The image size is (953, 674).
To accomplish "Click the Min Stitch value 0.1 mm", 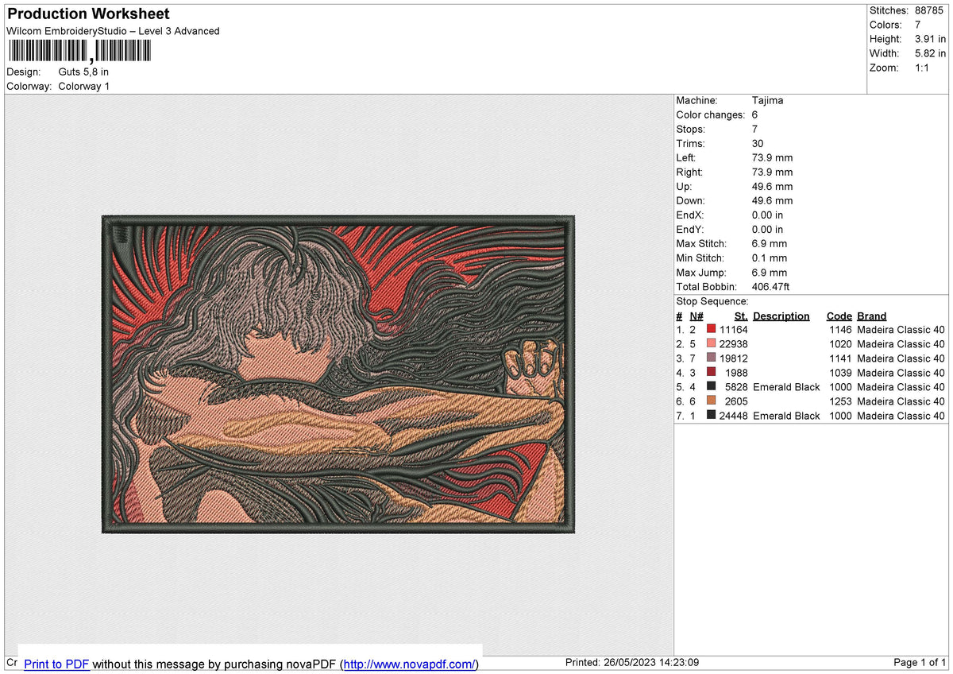I will 770,258.
